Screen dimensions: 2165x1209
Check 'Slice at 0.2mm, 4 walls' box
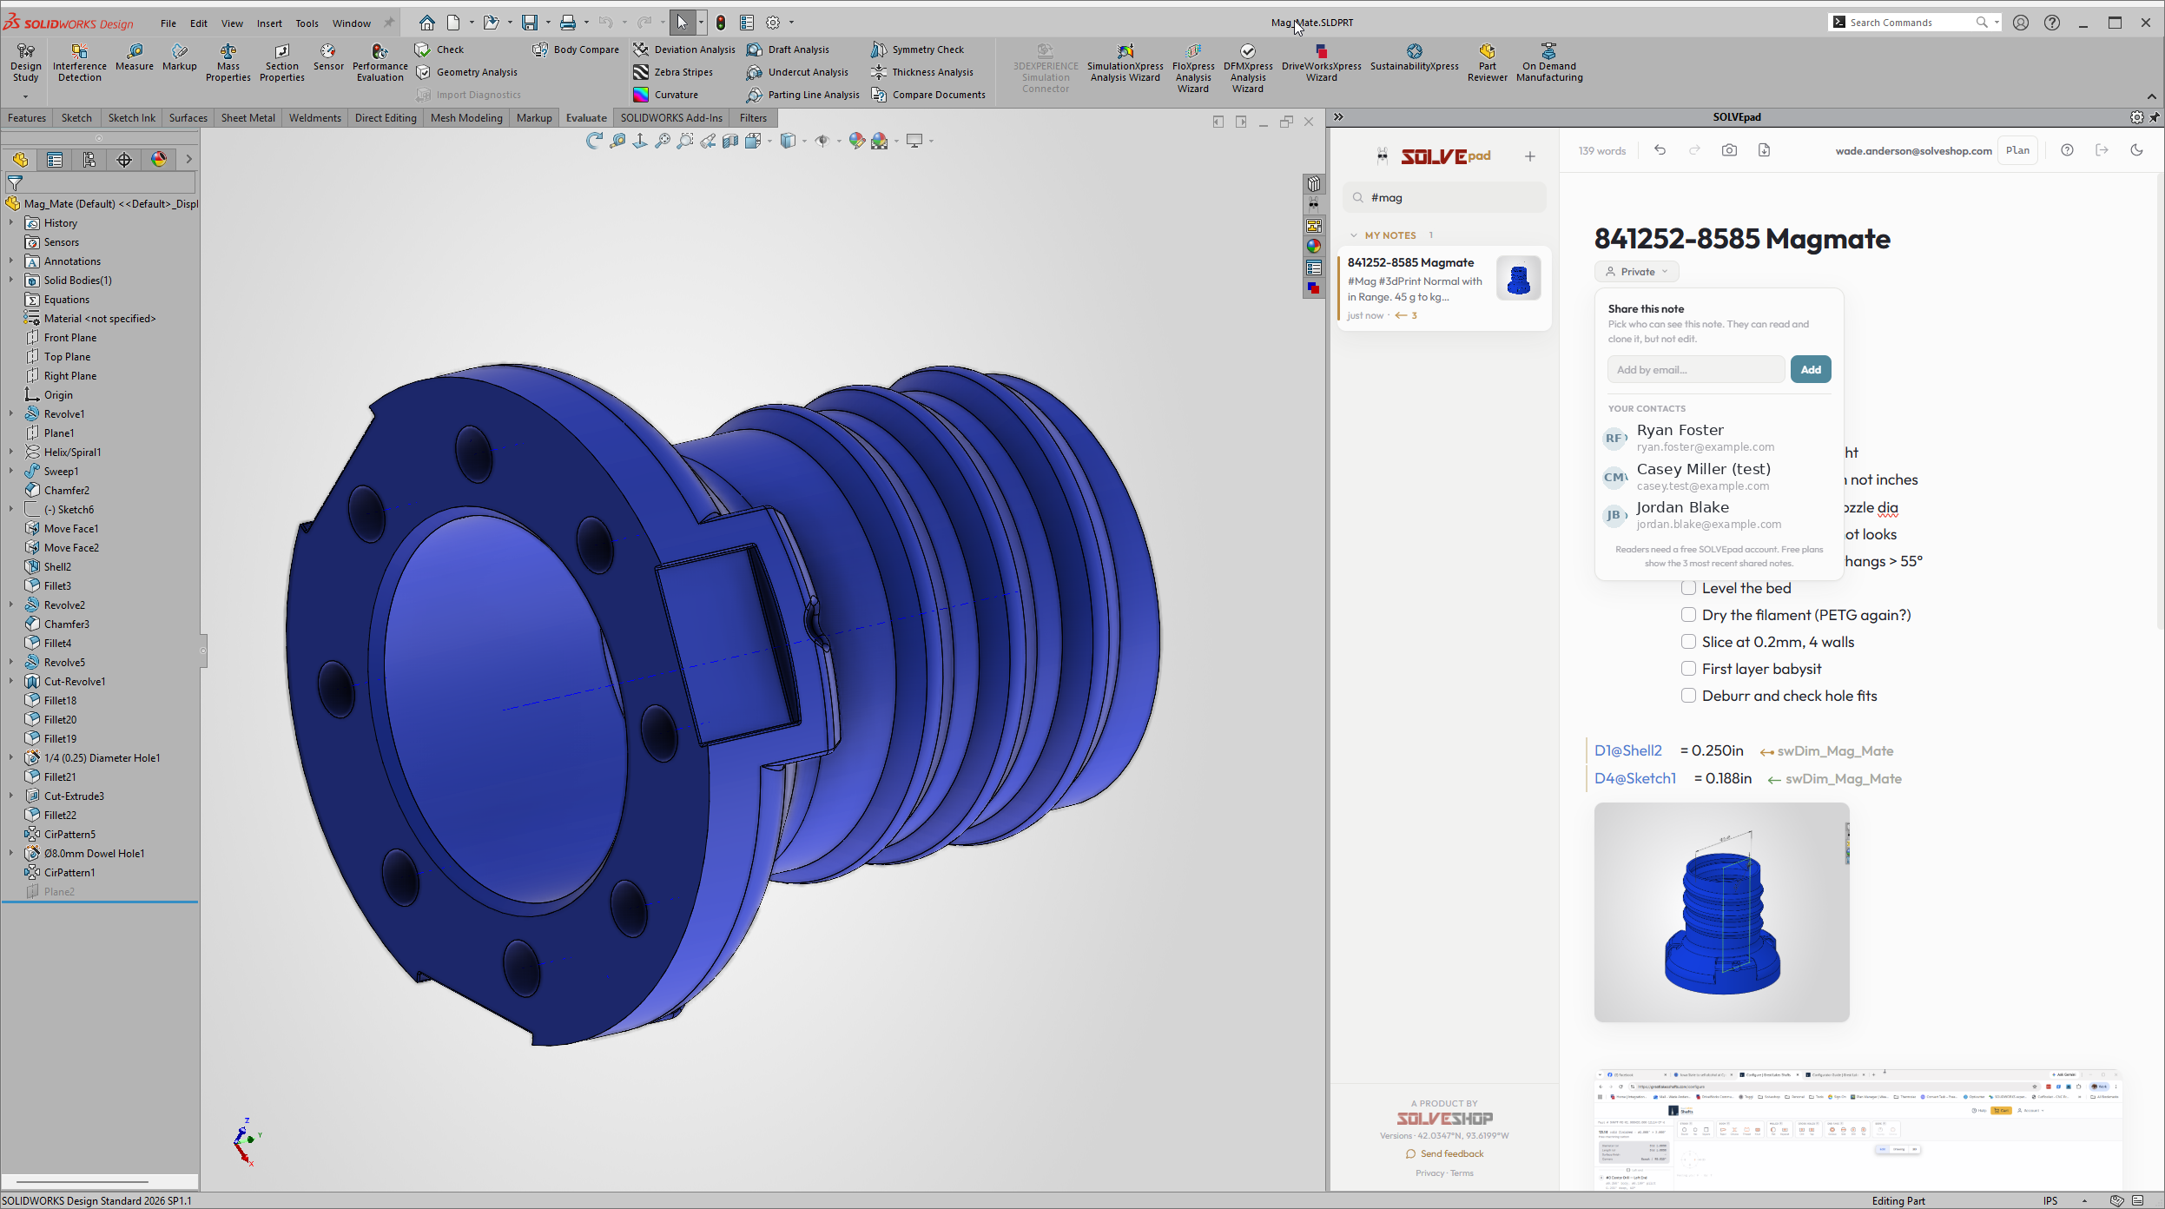point(1688,642)
